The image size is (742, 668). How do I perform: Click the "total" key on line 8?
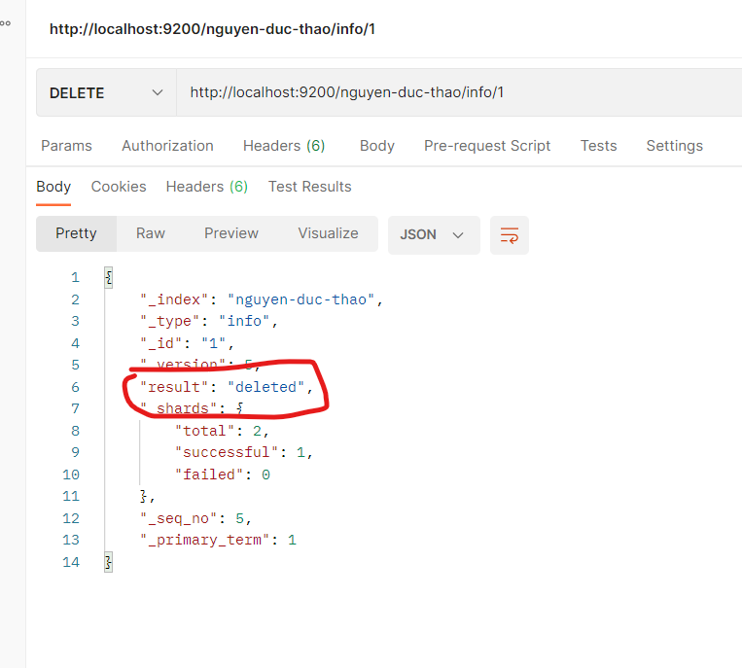(x=204, y=431)
